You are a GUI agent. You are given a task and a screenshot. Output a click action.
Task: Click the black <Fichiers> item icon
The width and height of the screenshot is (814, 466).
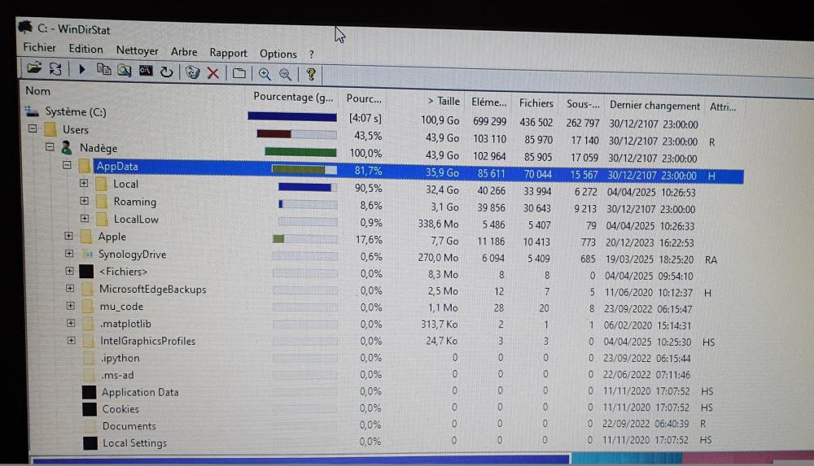pos(86,271)
